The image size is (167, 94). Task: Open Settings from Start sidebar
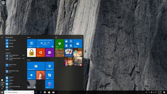(2, 84)
